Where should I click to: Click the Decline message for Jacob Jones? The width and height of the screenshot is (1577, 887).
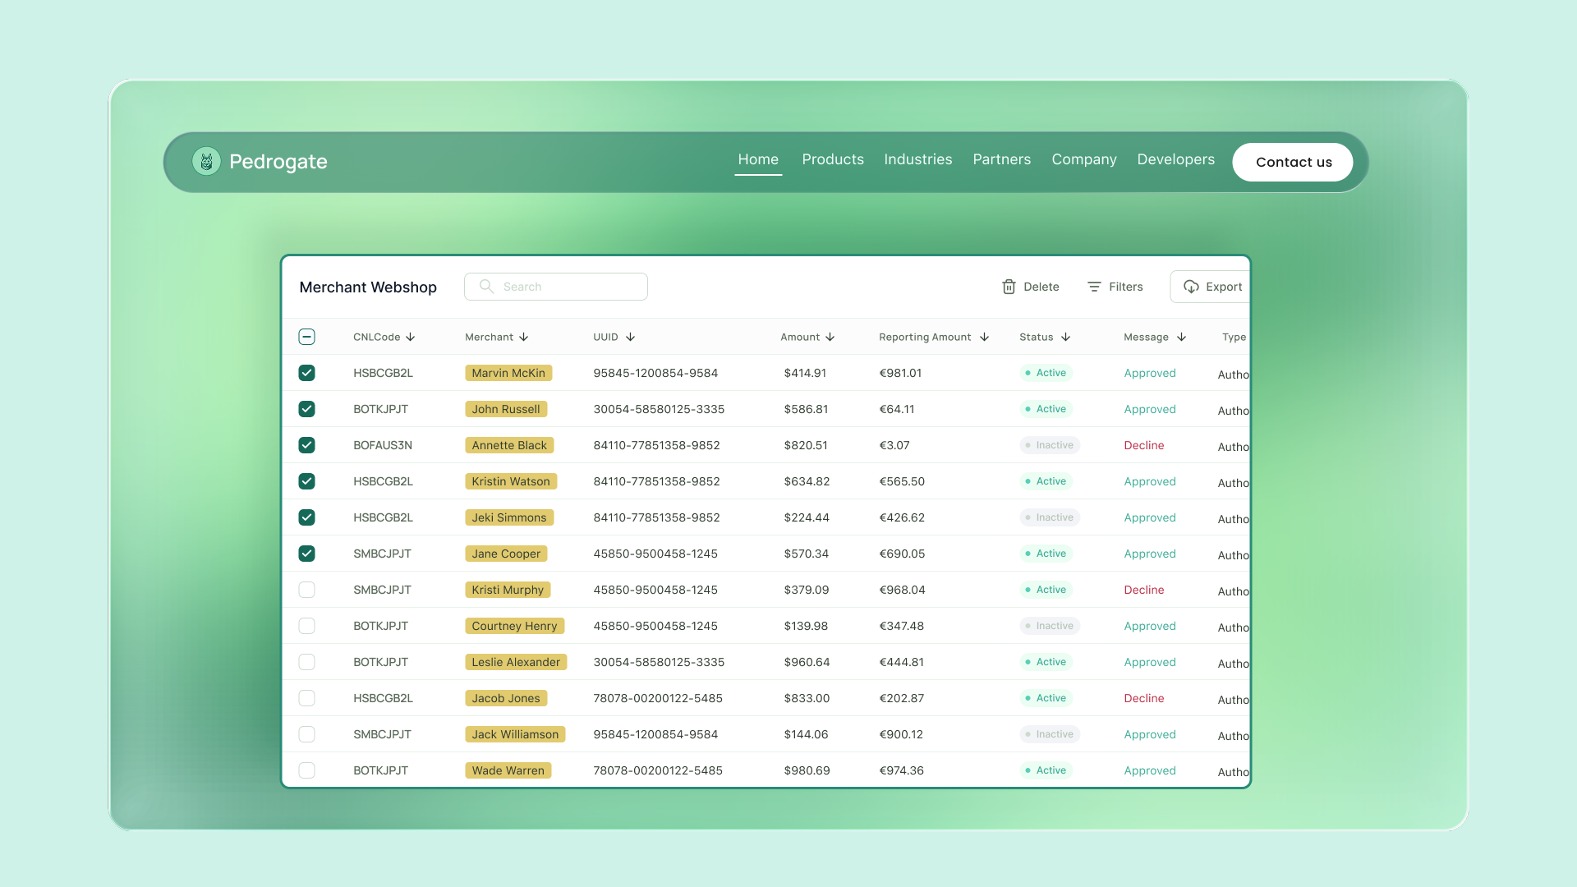[x=1143, y=698]
